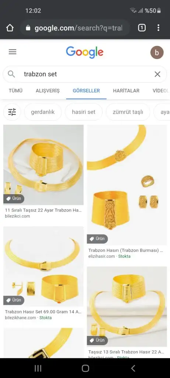170x378 pixels.
Task: Open the Google hamburger menu
Action: click(x=13, y=52)
